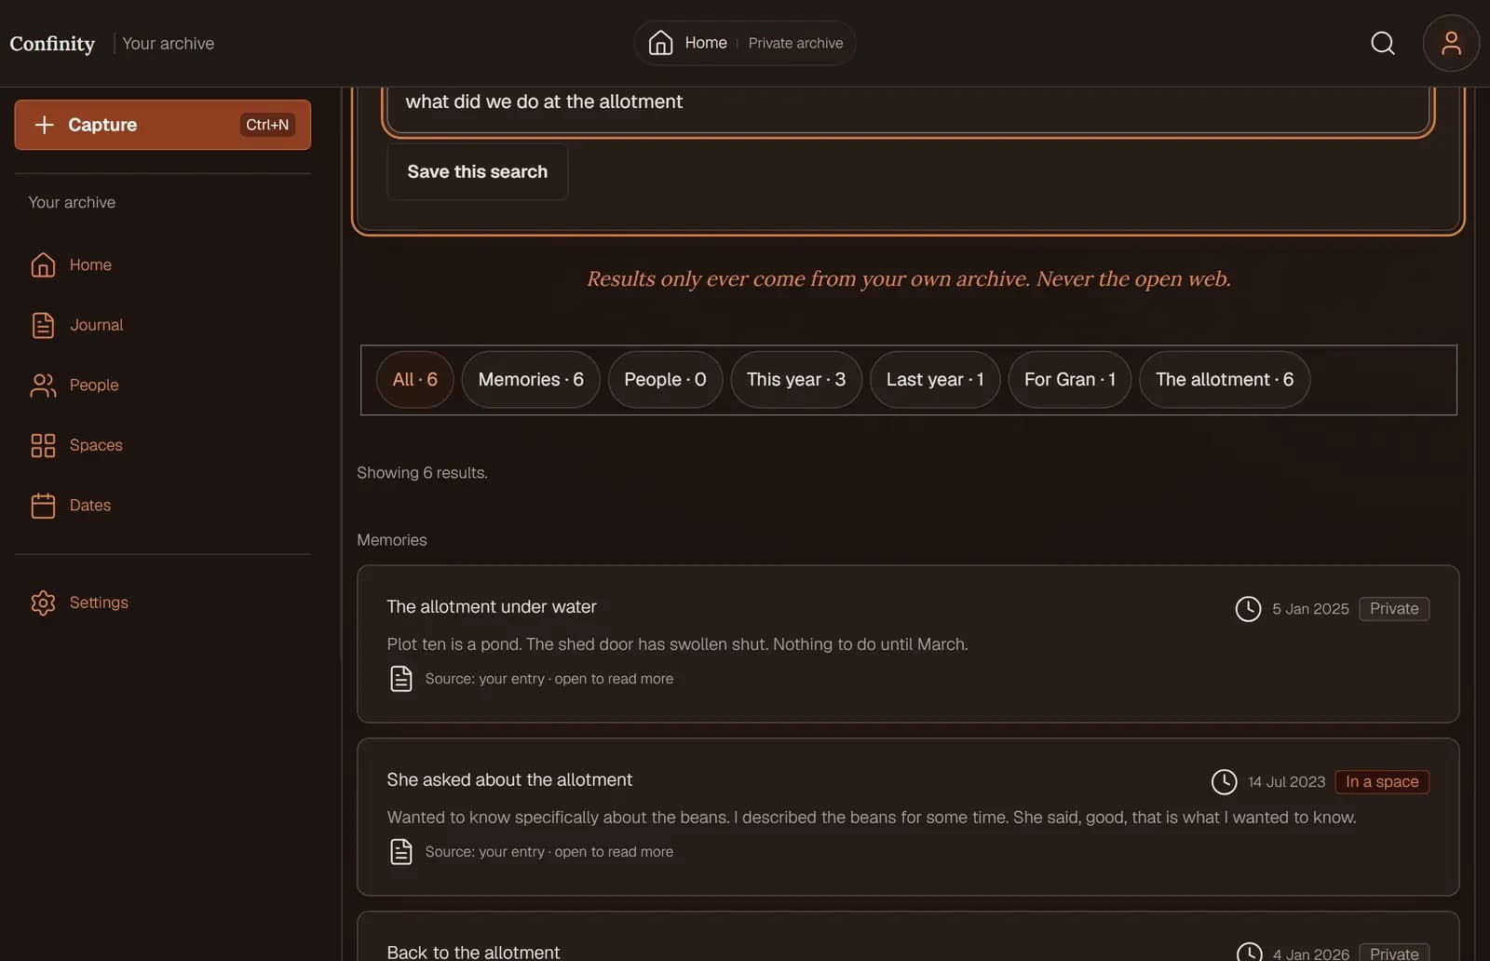Click Home in the top breadcrumb
The height and width of the screenshot is (961, 1490).
tap(706, 43)
